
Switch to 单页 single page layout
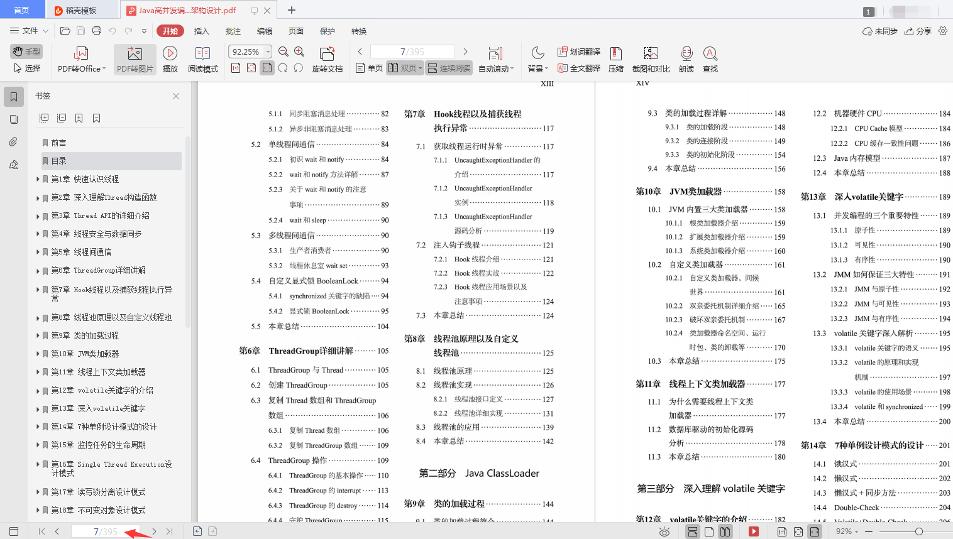click(x=369, y=68)
